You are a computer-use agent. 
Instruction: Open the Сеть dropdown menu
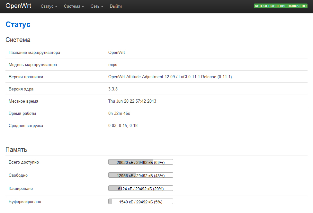pos(97,6)
